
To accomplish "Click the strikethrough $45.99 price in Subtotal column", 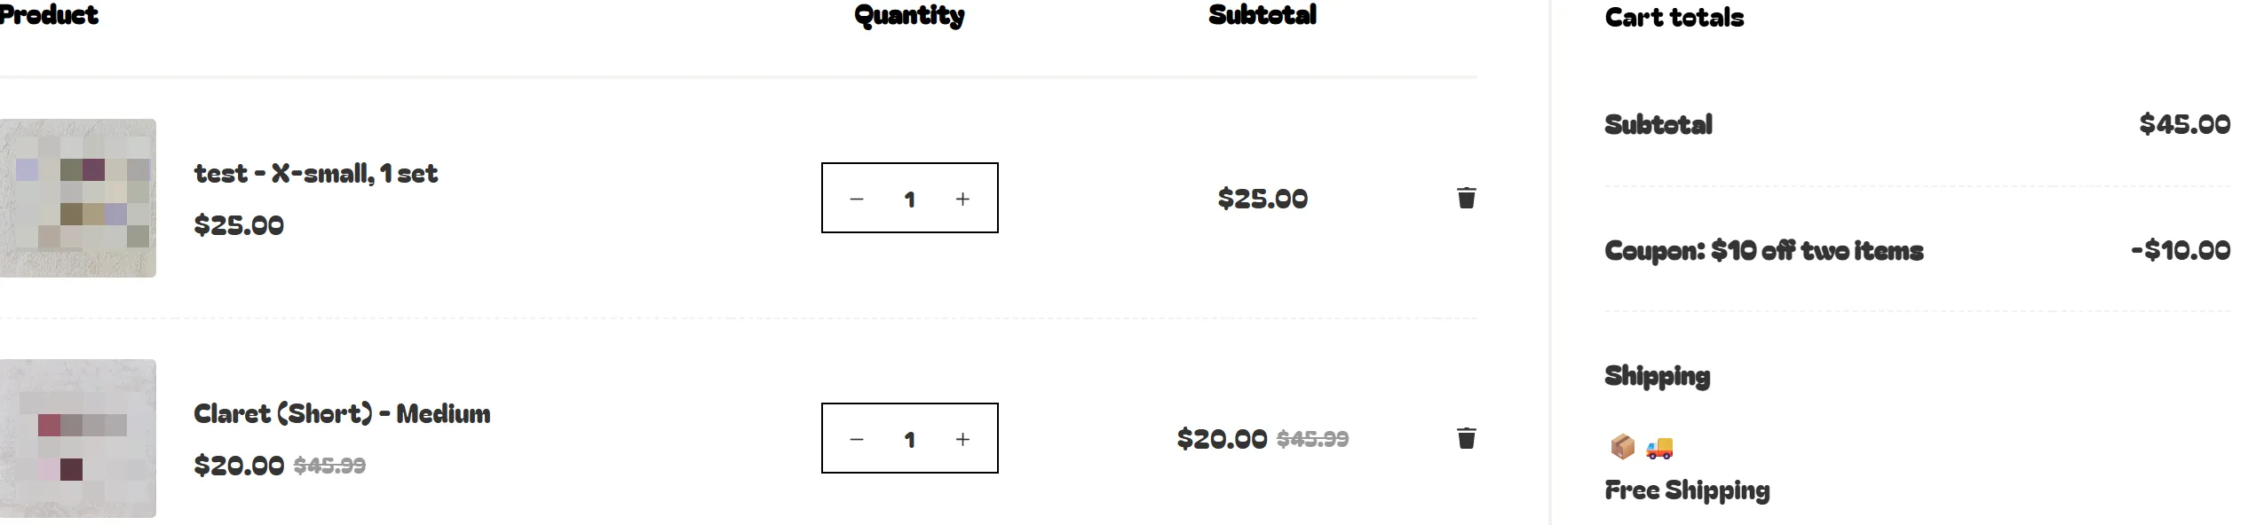I will [x=1312, y=439].
